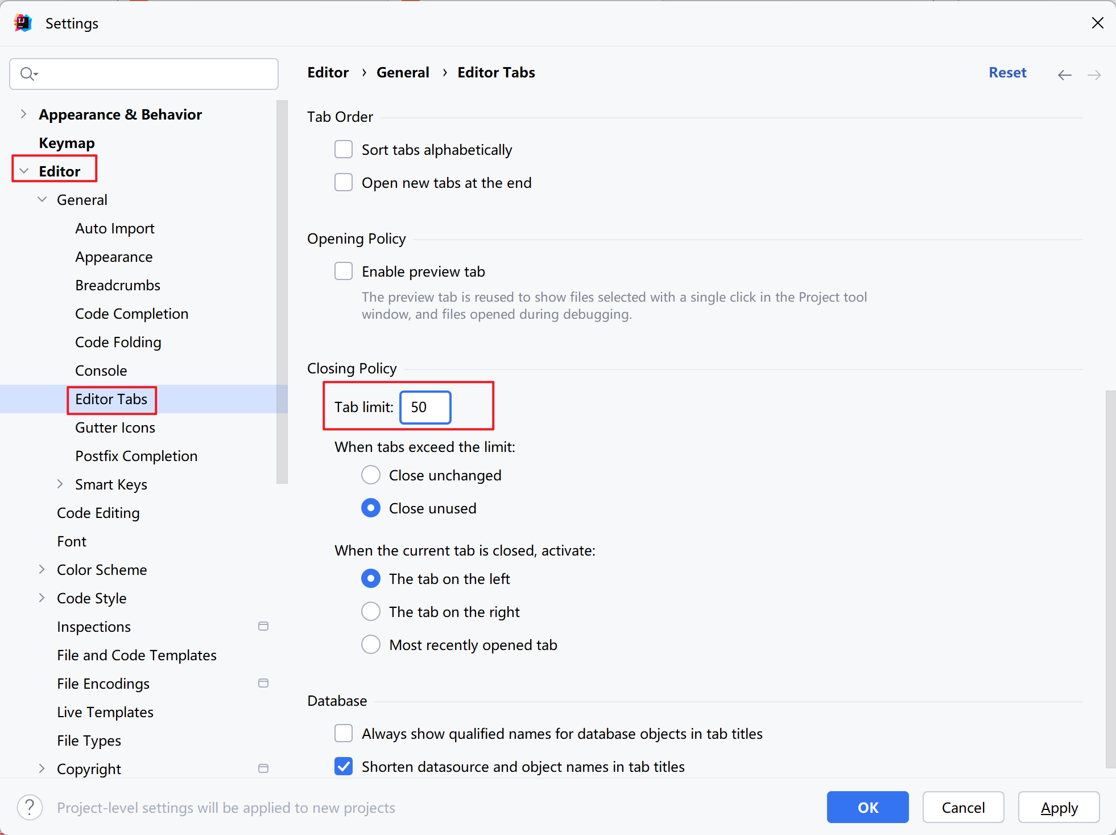Expand the Smart Keys node
This screenshot has height=835, width=1116.
pyautogui.click(x=60, y=484)
